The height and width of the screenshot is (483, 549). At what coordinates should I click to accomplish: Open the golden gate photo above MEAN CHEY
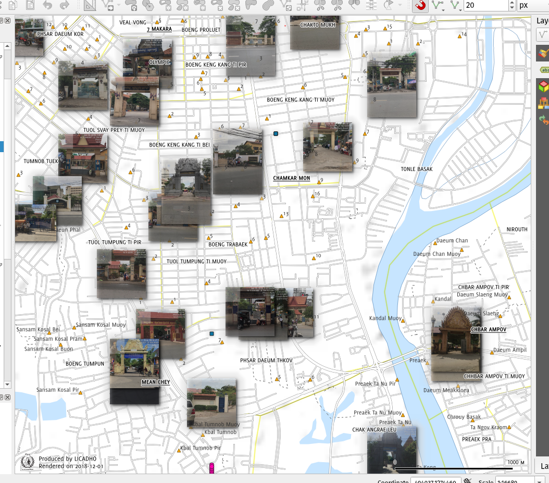pyautogui.click(x=134, y=363)
